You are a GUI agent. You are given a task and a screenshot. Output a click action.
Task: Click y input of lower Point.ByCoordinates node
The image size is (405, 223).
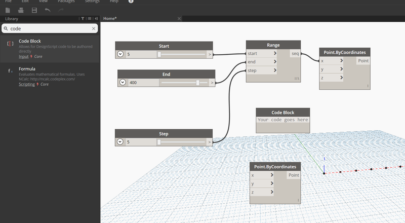(x=262, y=183)
